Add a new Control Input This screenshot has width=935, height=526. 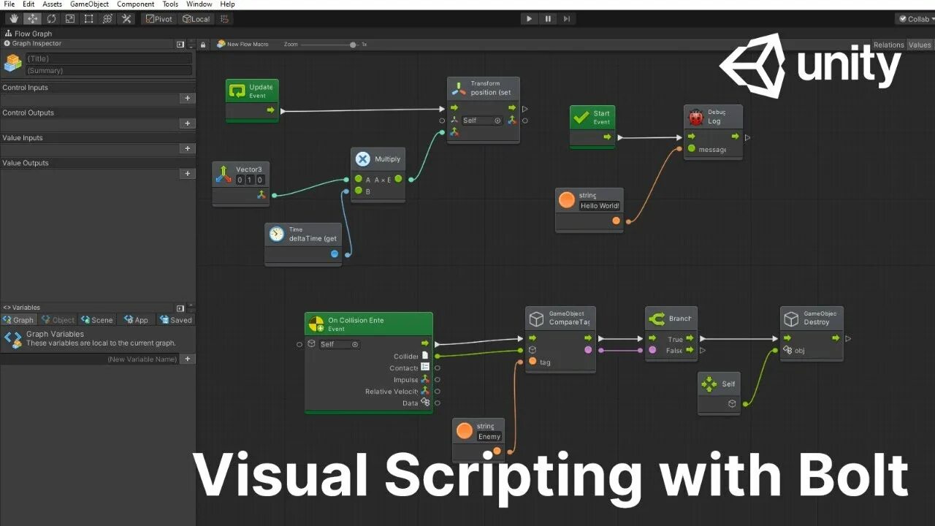(187, 98)
